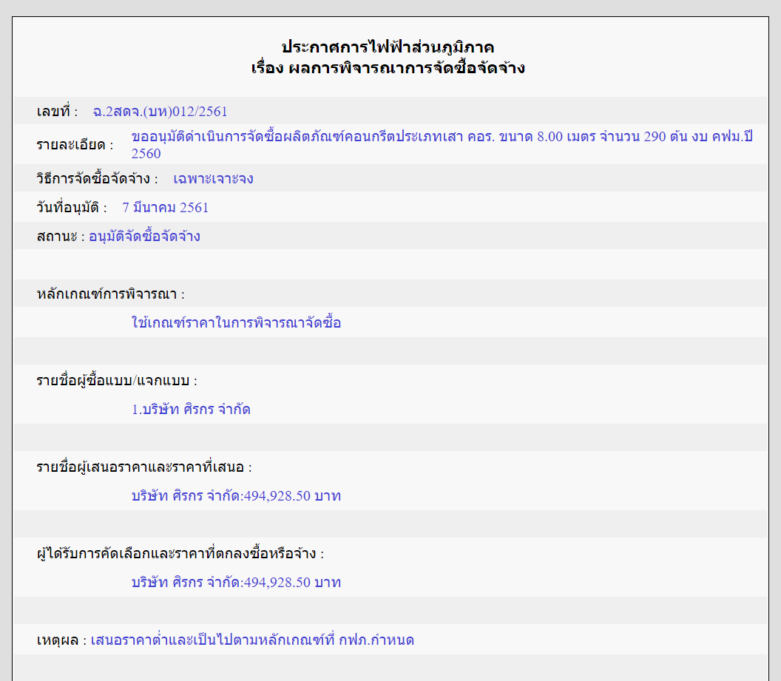Image resolution: width=781 pixels, height=681 pixels.
Task: Select the method value 'เฉพาะเจาะจง'
Action: (213, 178)
